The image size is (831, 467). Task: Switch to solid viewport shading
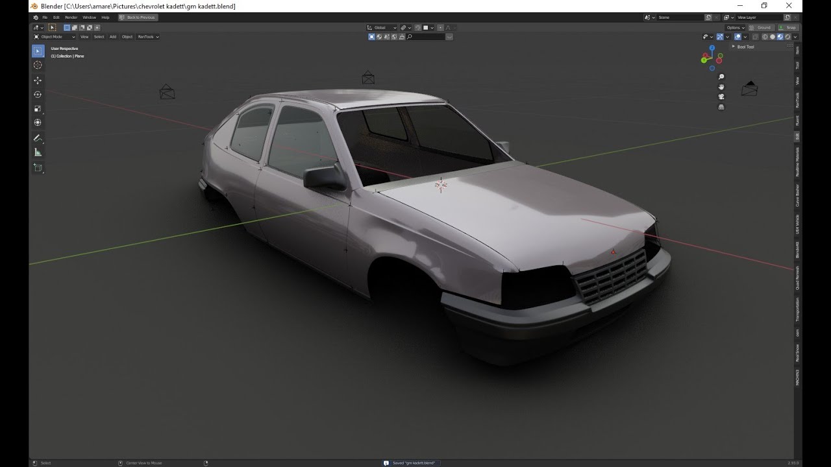(773, 37)
